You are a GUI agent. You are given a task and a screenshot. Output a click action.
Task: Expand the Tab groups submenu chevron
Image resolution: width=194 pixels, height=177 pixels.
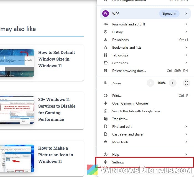coord(186,55)
